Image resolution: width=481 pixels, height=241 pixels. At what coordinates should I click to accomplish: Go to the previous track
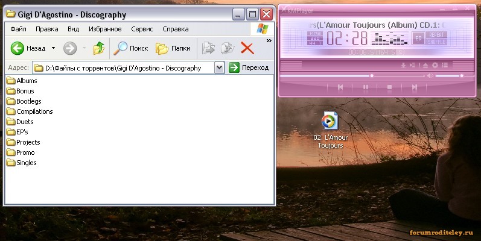[x=340, y=87]
